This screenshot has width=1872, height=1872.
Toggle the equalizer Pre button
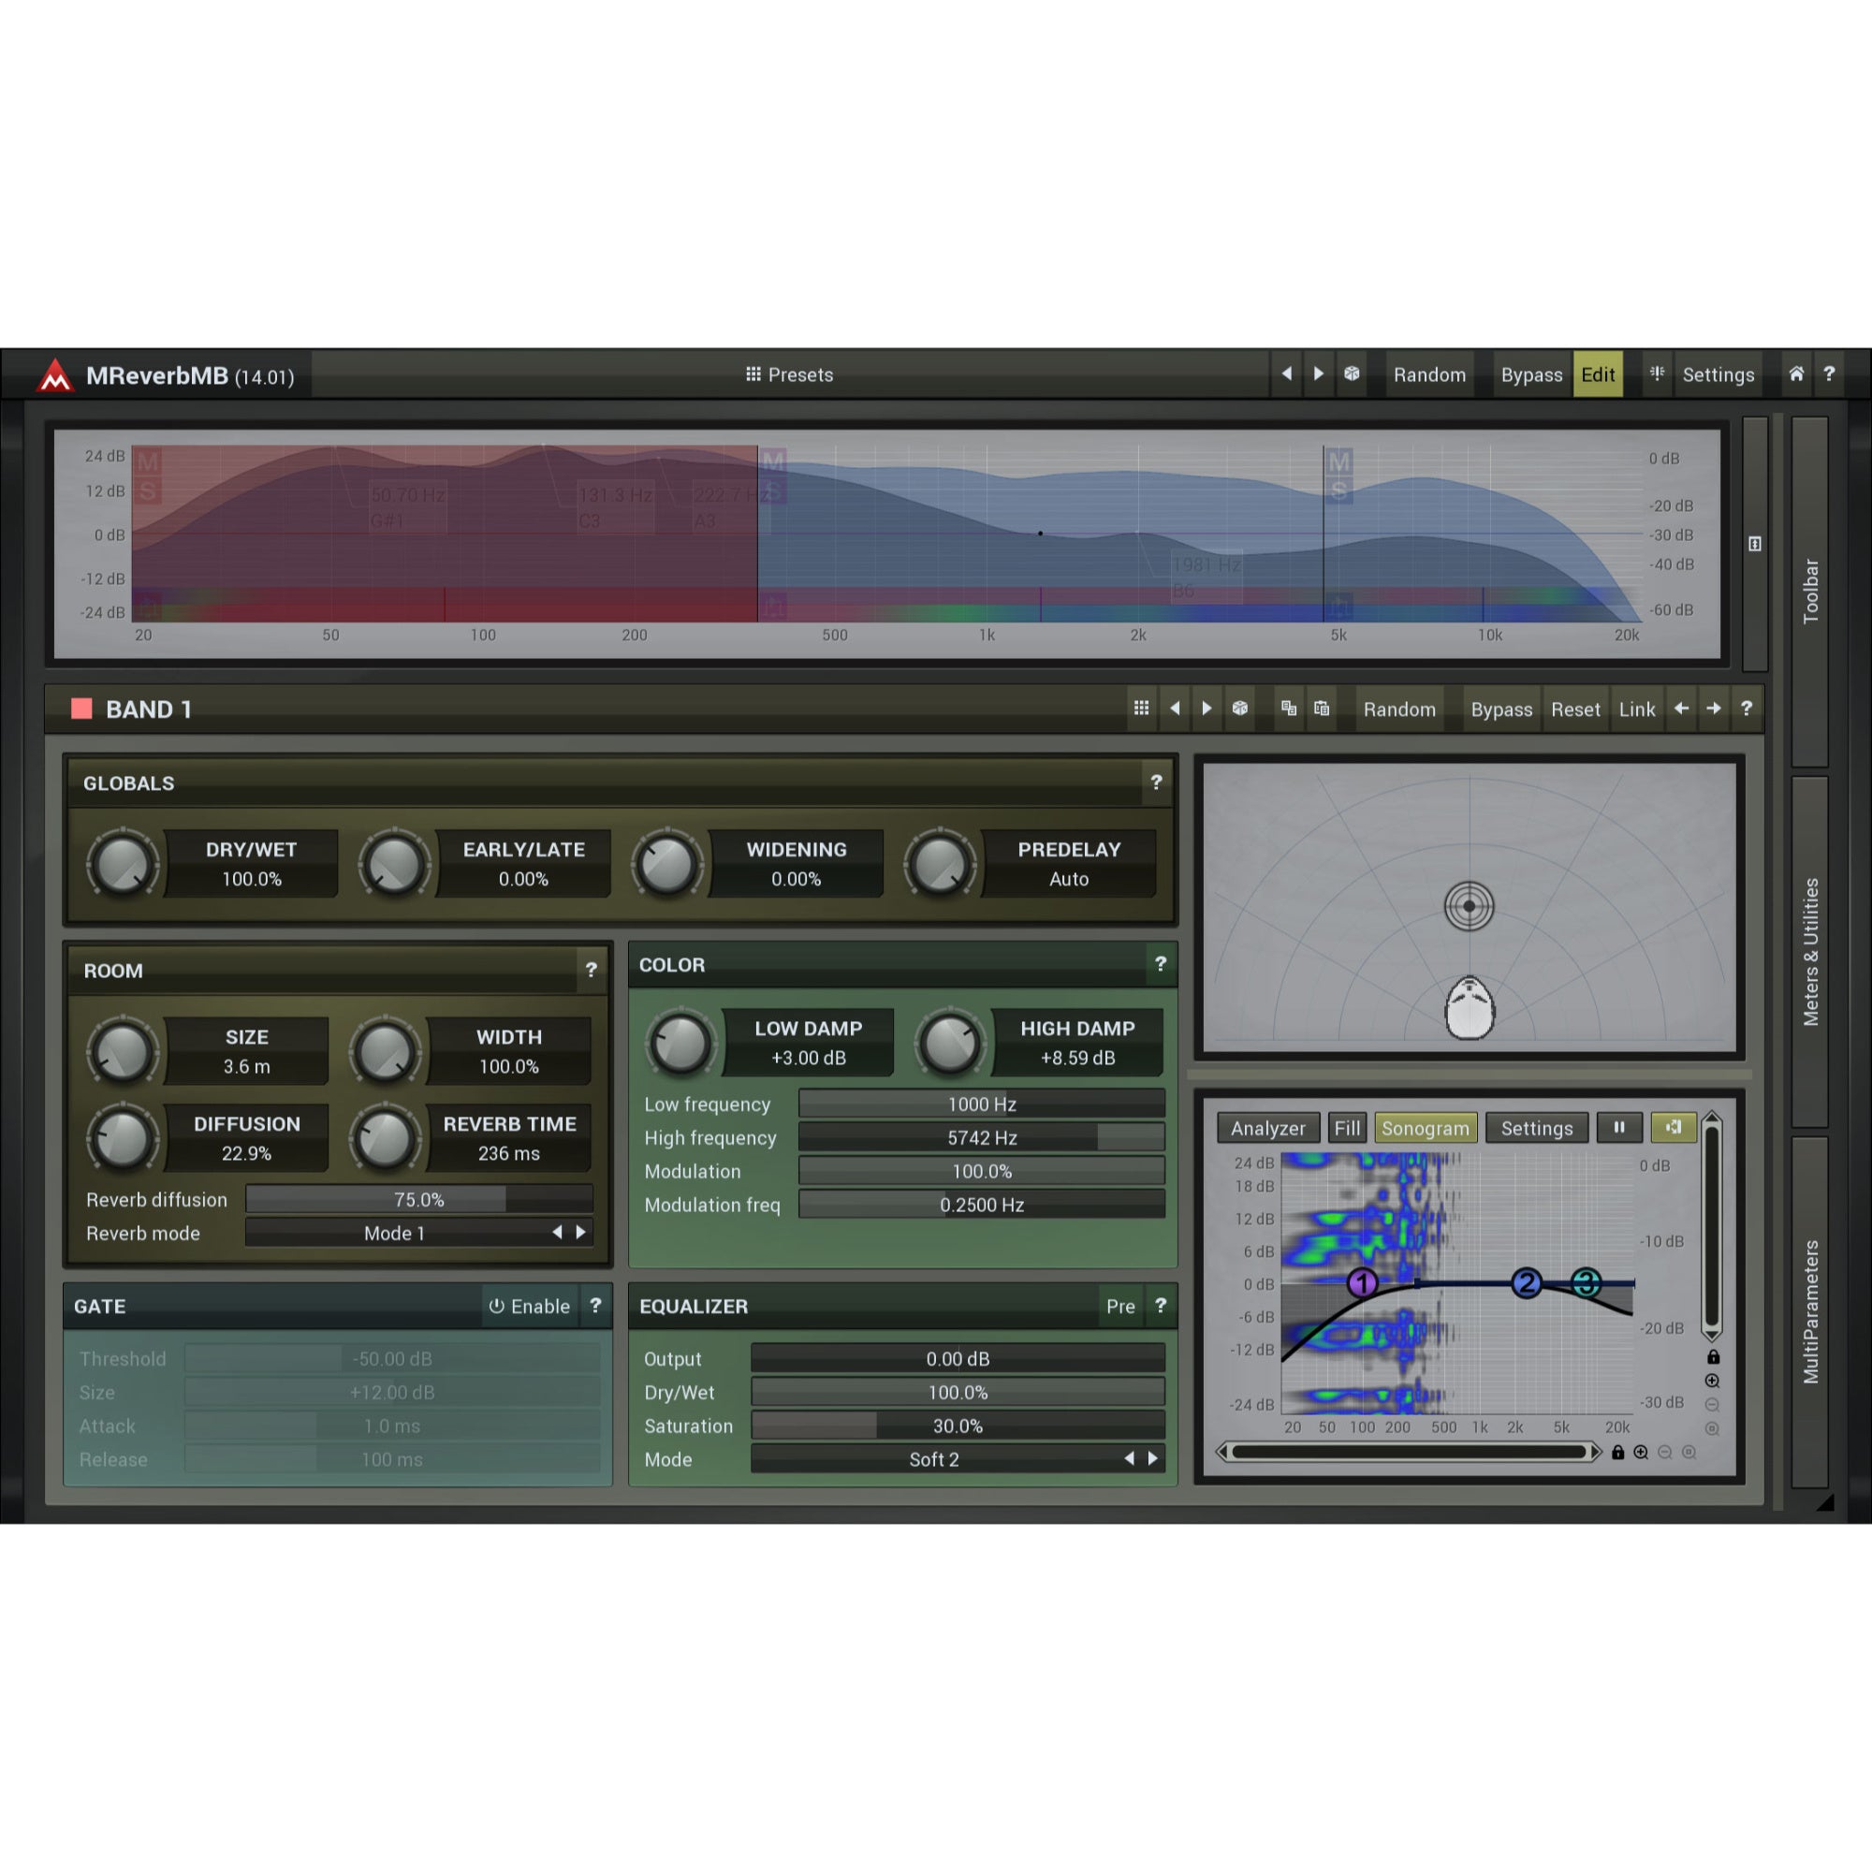coord(1120,1306)
